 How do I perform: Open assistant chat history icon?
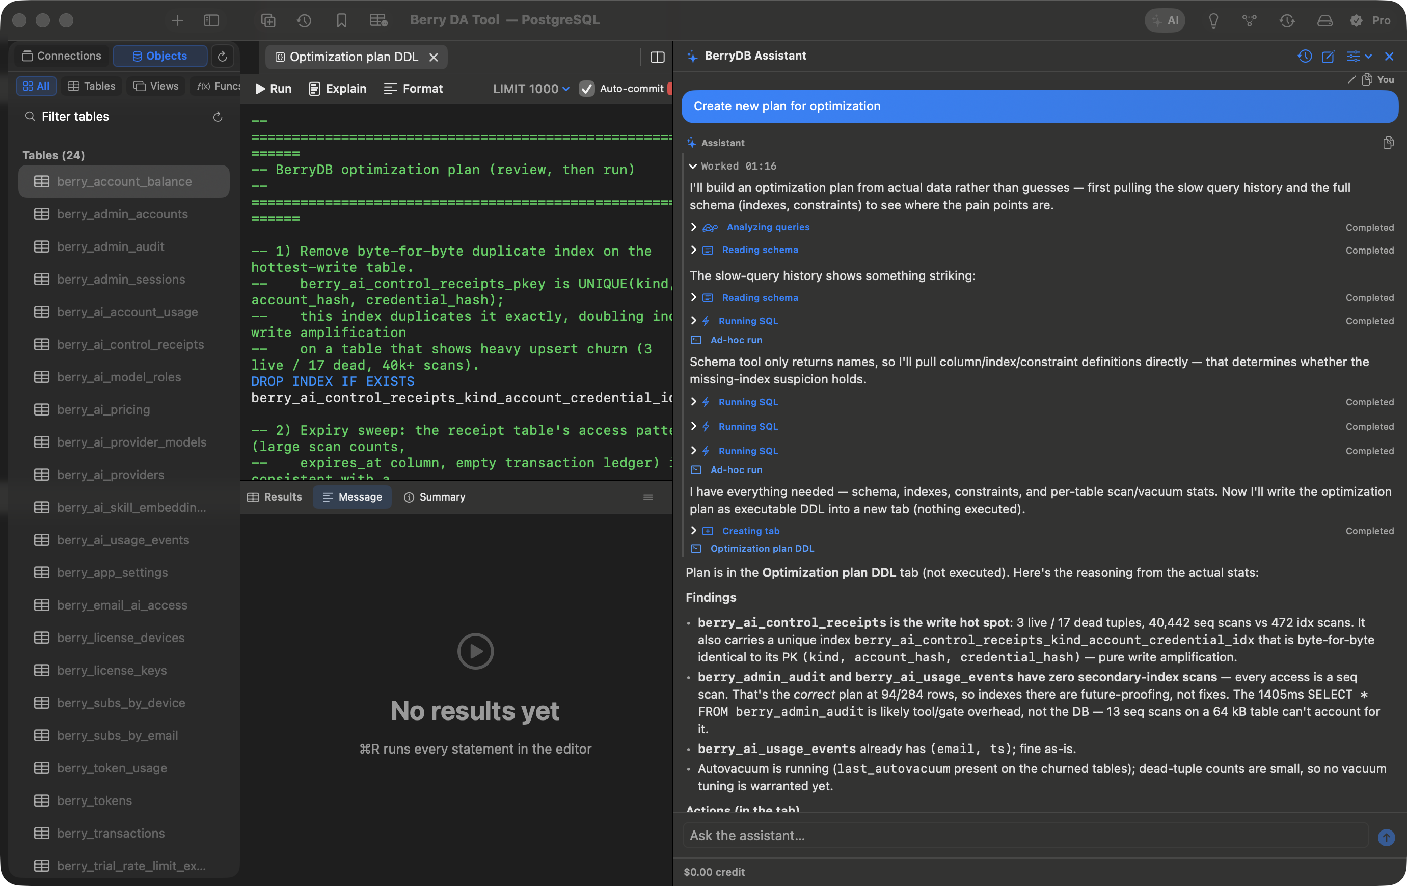pos(1305,56)
